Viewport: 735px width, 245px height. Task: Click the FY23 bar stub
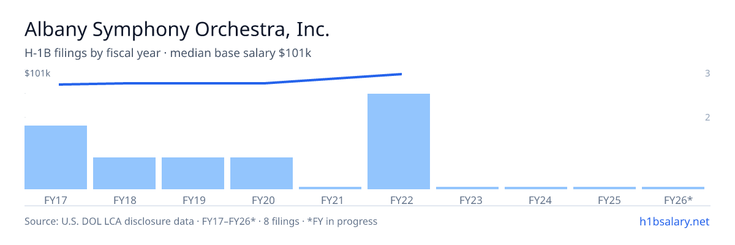click(467, 188)
